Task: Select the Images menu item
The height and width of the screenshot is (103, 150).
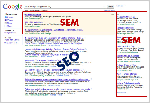Action: pos(10,17)
